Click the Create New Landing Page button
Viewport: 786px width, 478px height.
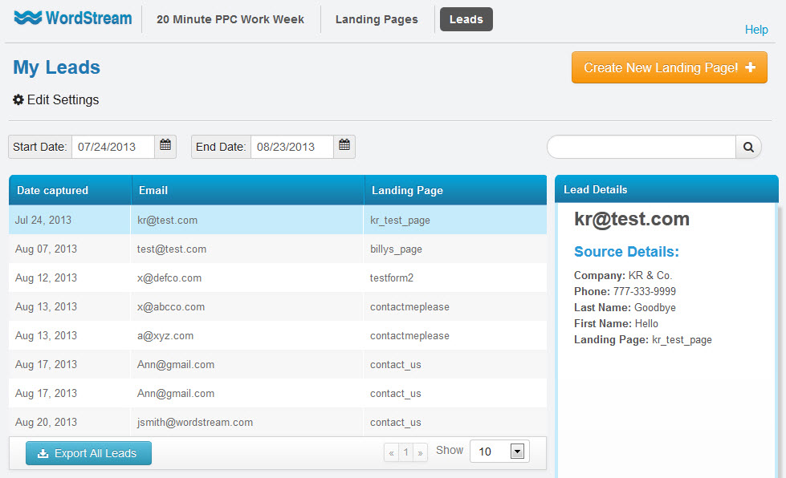670,67
